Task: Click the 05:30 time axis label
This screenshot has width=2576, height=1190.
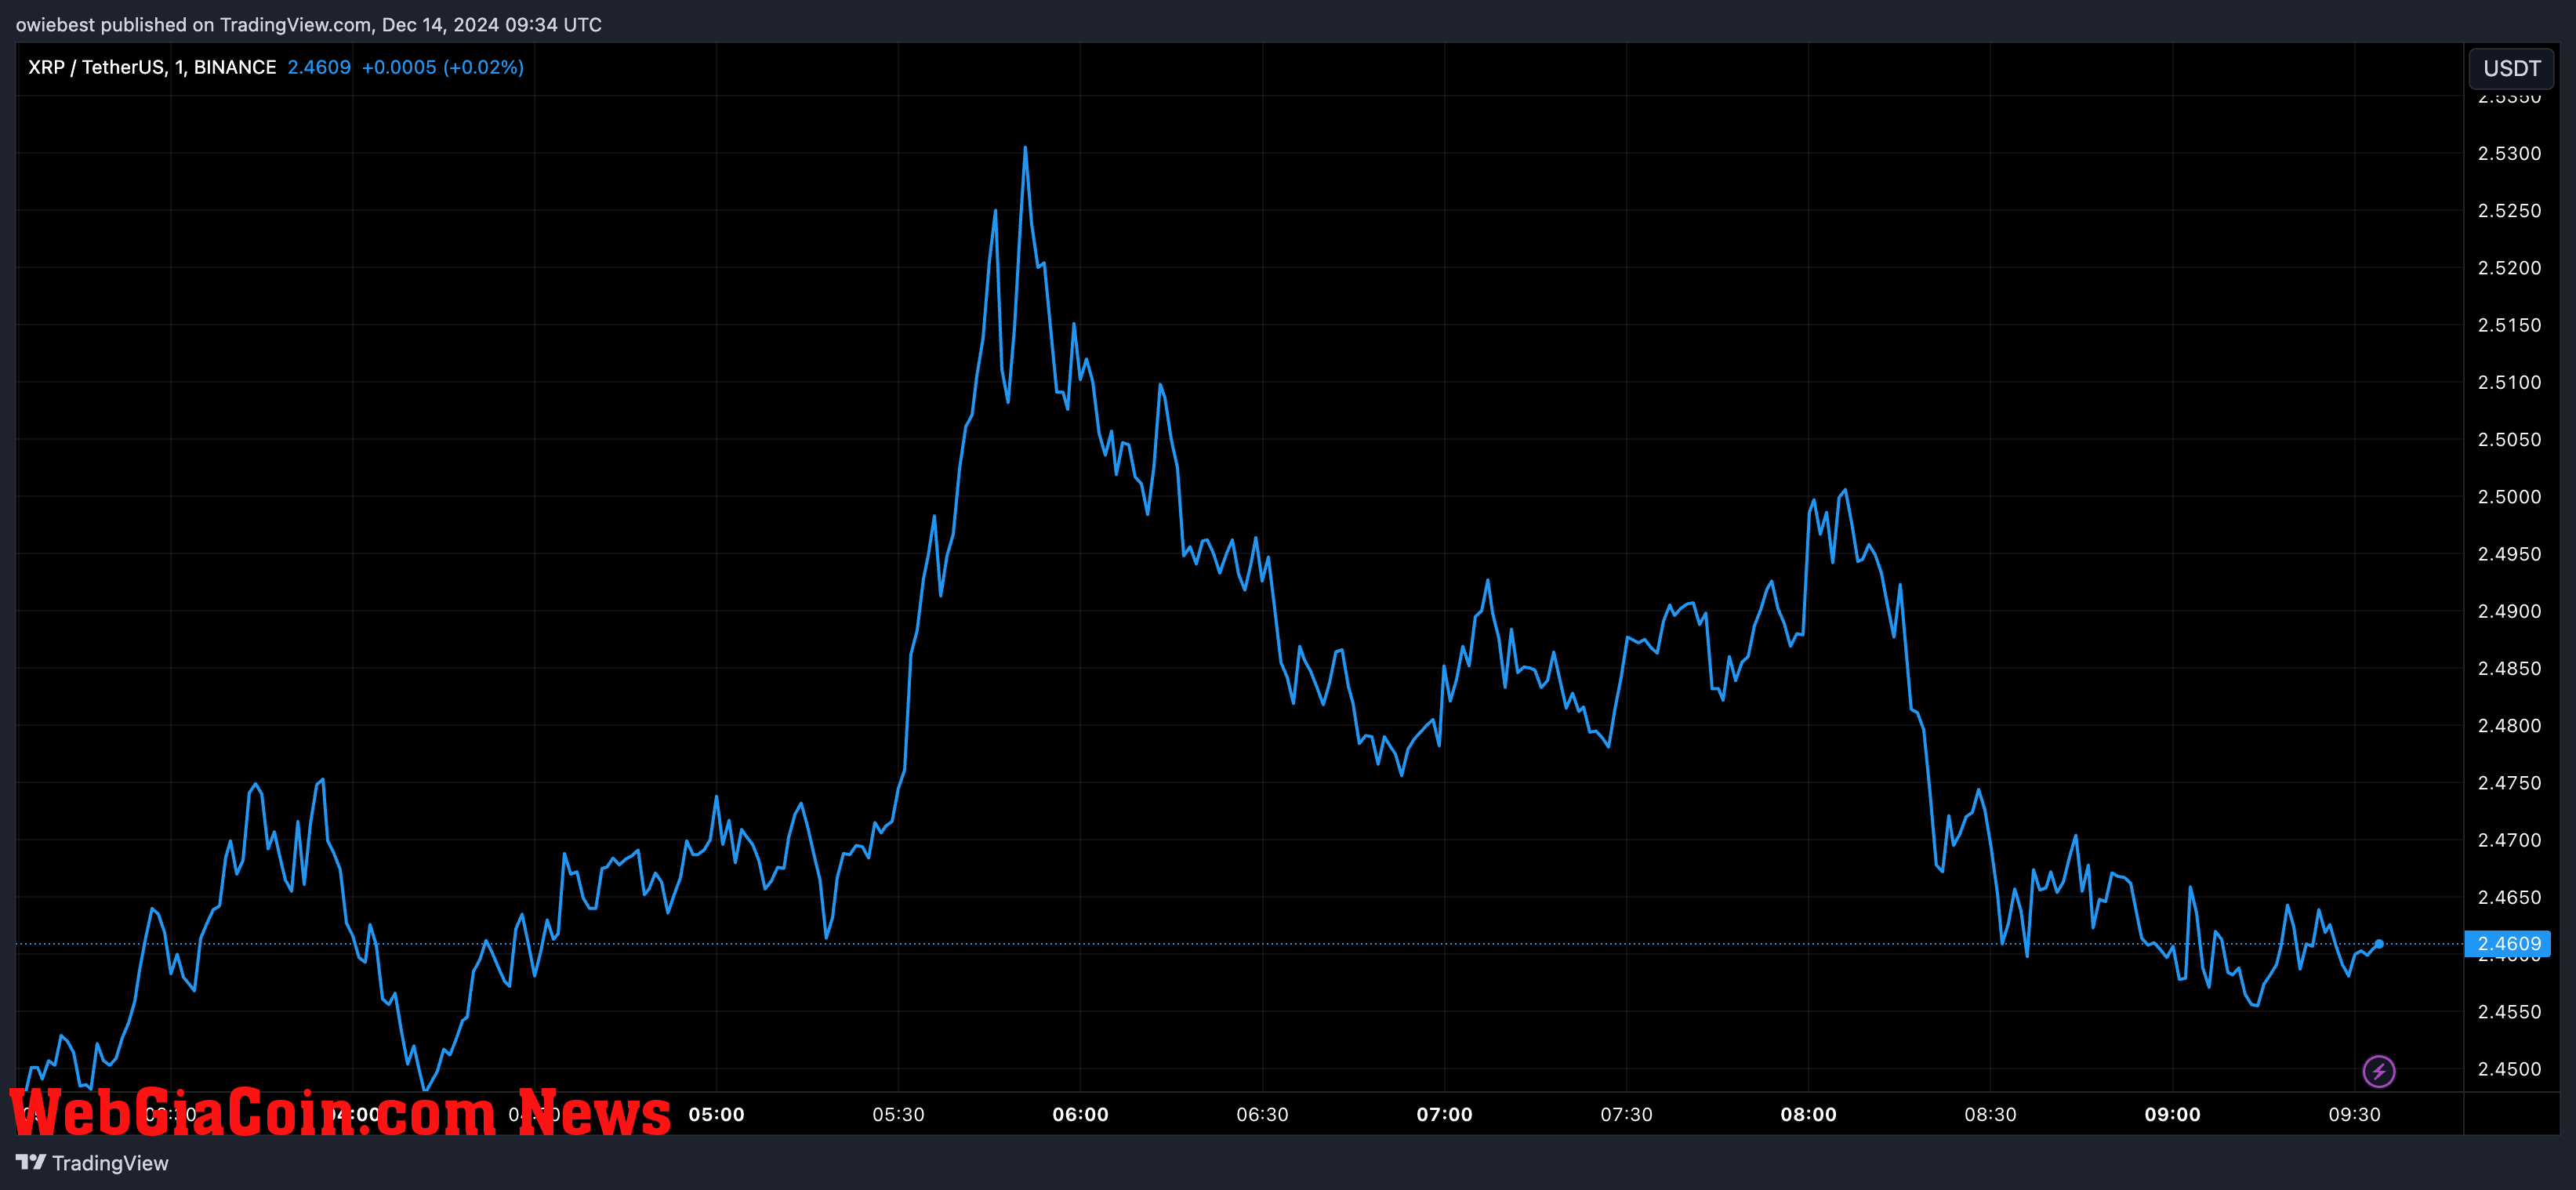Action: [898, 1114]
